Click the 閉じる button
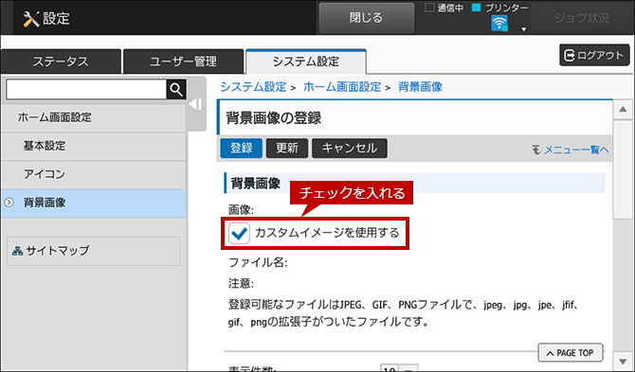 [x=366, y=18]
